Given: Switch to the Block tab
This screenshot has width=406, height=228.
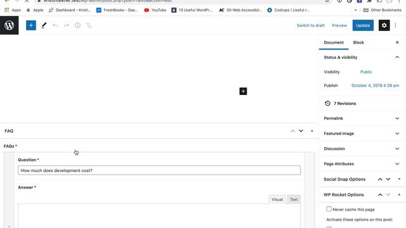Looking at the screenshot, I should click(x=358, y=42).
